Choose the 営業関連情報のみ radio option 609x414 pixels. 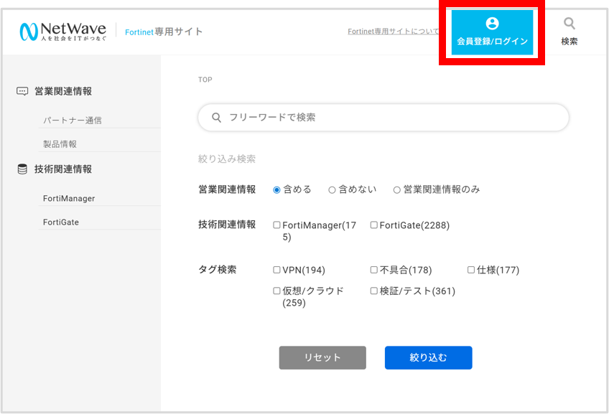[396, 190]
